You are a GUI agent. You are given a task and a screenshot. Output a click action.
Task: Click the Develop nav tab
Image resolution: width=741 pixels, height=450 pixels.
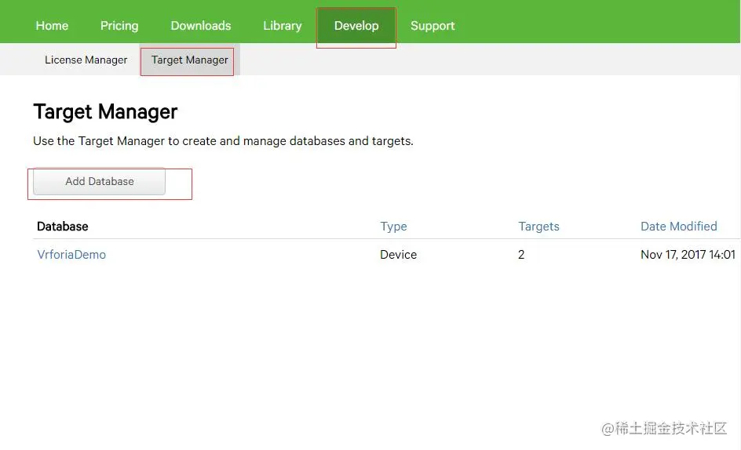356,26
